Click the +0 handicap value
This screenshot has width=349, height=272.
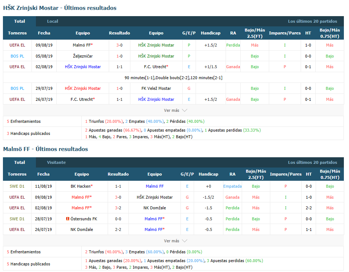coord(208,186)
